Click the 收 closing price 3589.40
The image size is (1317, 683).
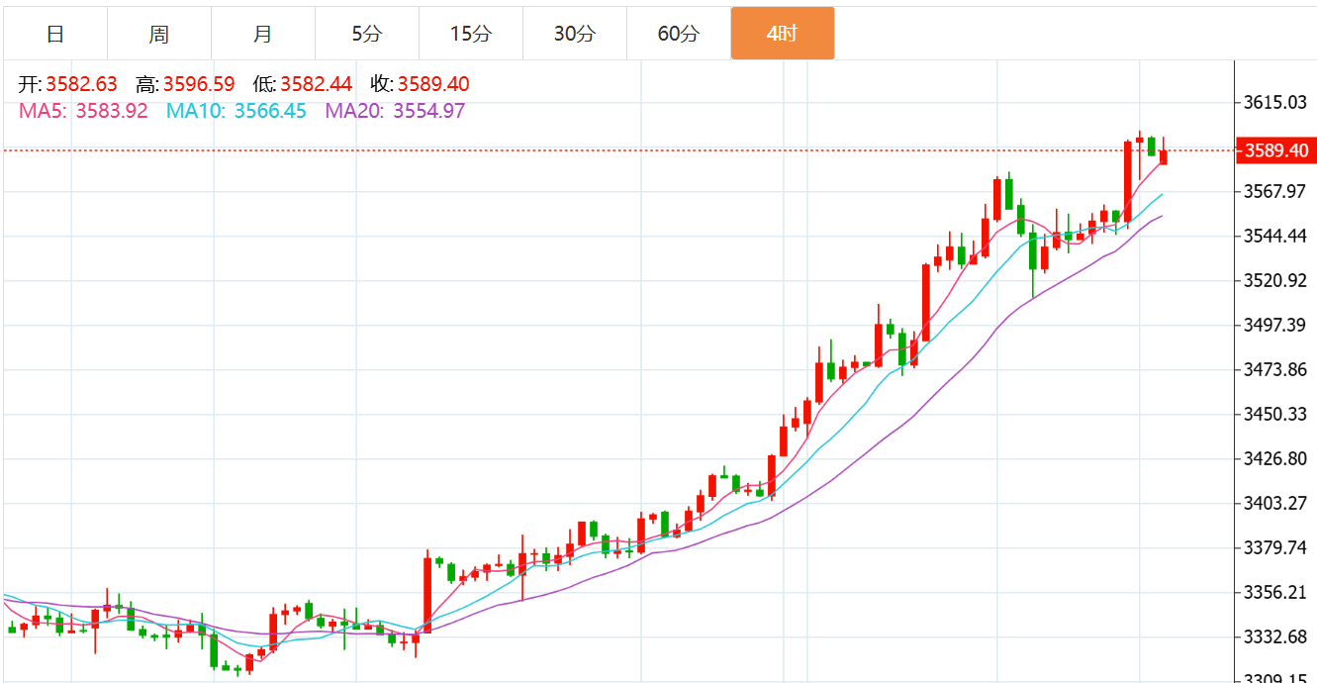[x=433, y=84]
